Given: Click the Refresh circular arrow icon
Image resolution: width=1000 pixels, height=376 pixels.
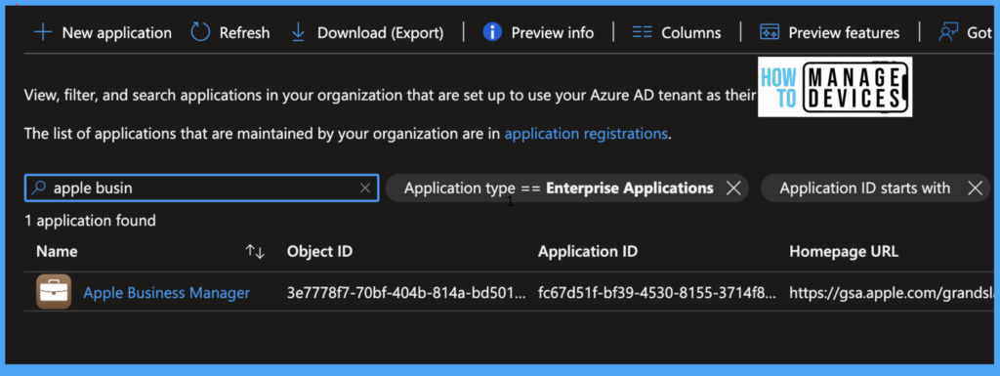Looking at the screenshot, I should (200, 32).
